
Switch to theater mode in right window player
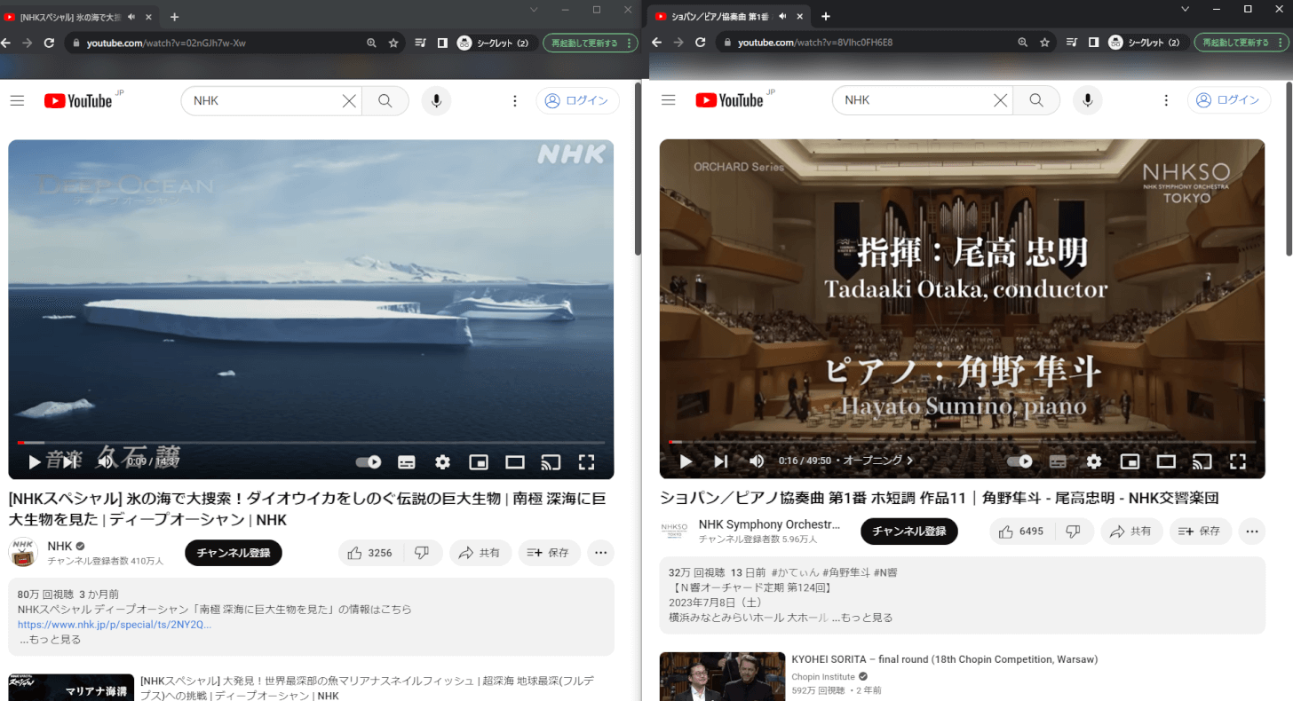(x=1166, y=461)
